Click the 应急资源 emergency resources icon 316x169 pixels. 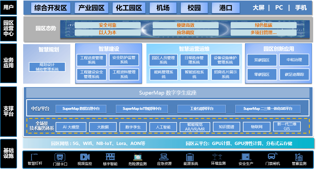pyautogui.click(x=164, y=157)
